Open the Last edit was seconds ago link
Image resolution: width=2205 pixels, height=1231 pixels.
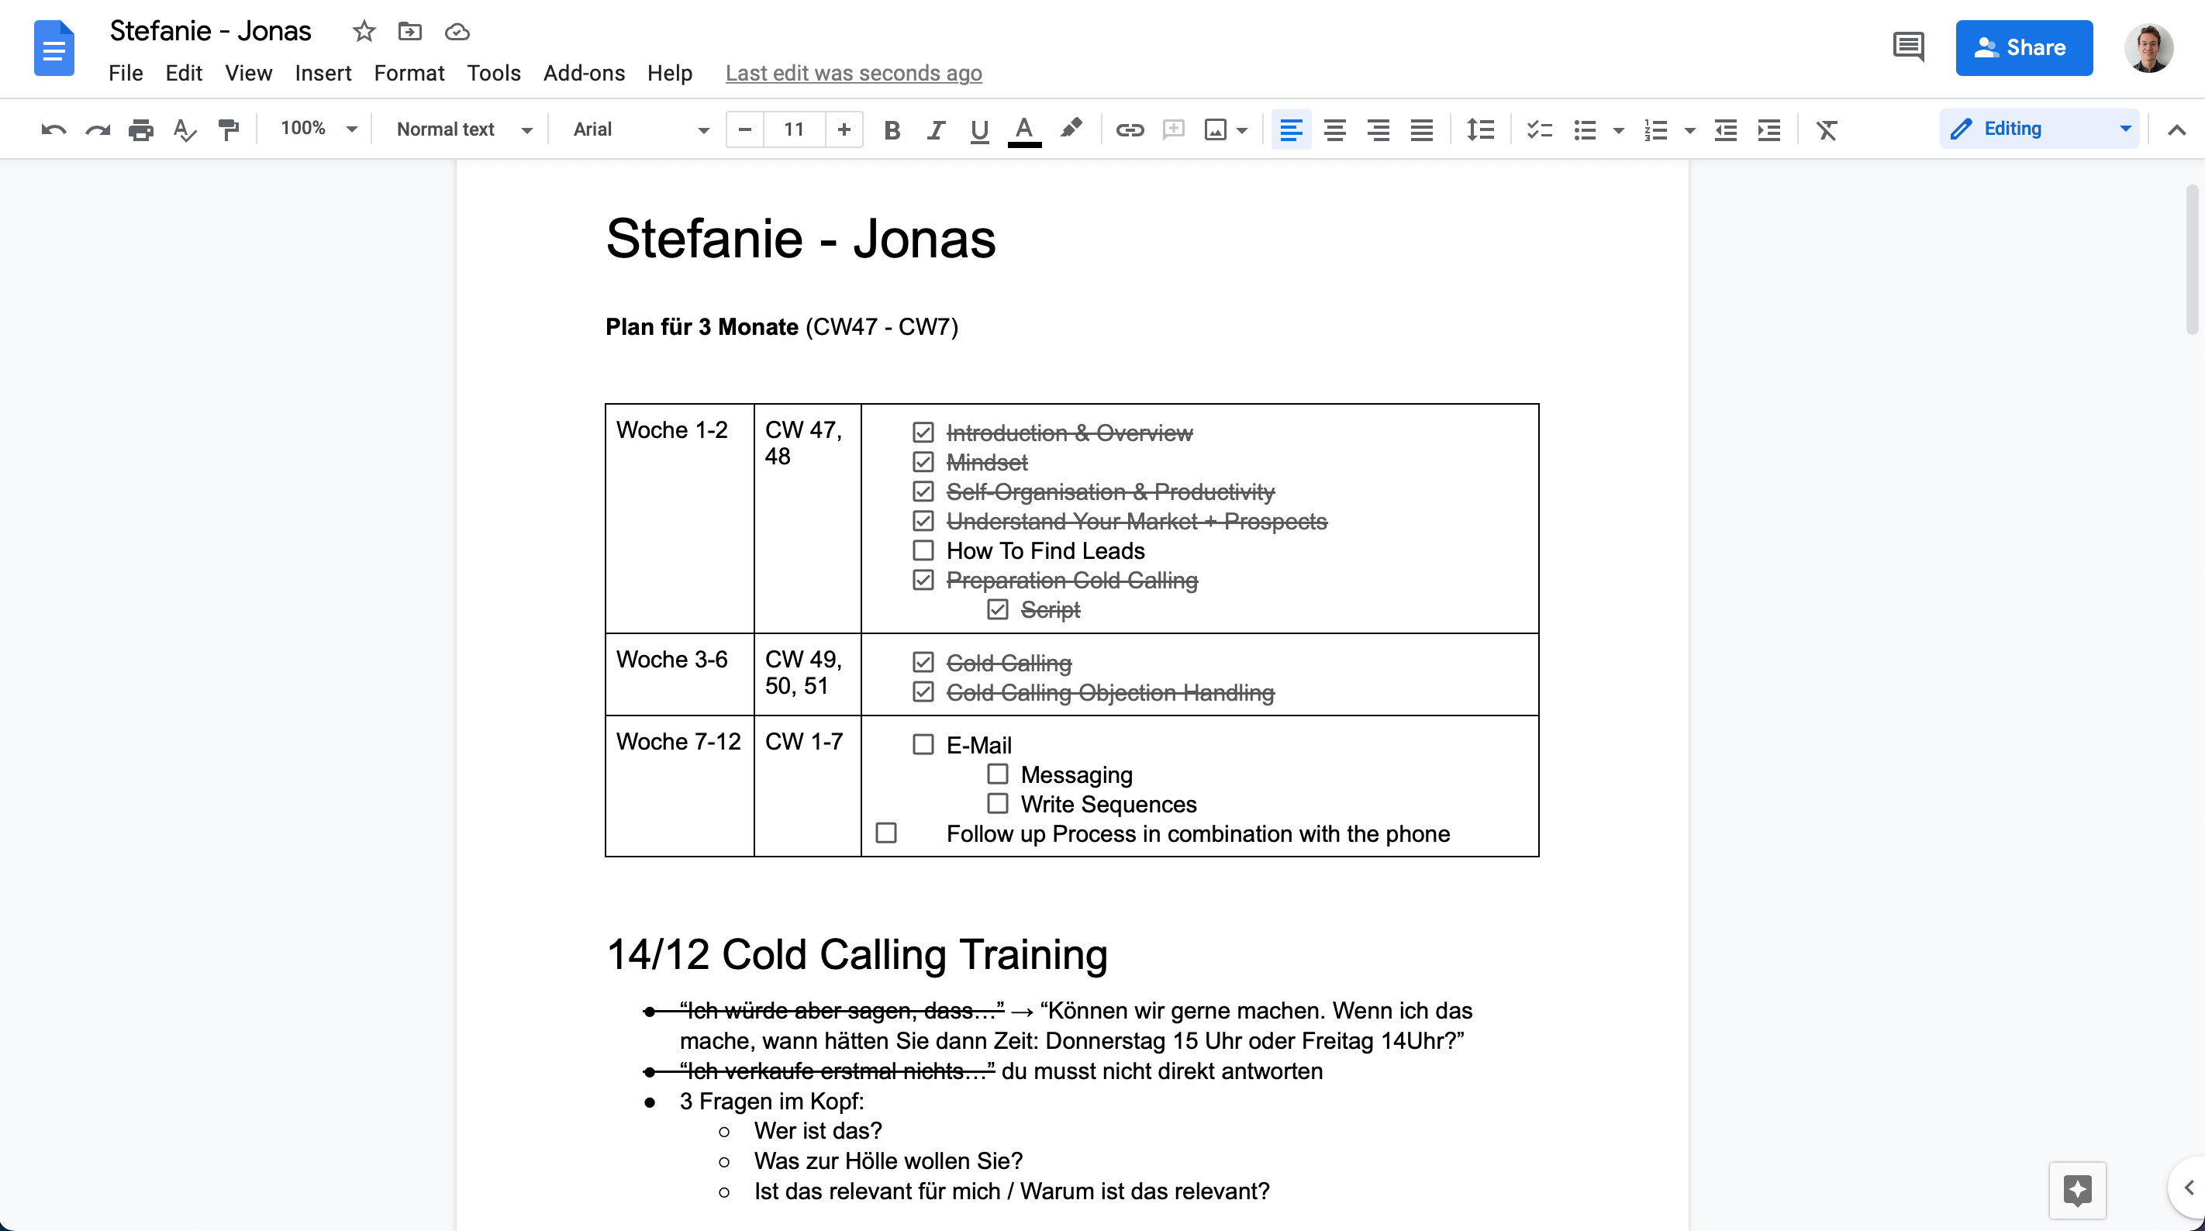(854, 73)
